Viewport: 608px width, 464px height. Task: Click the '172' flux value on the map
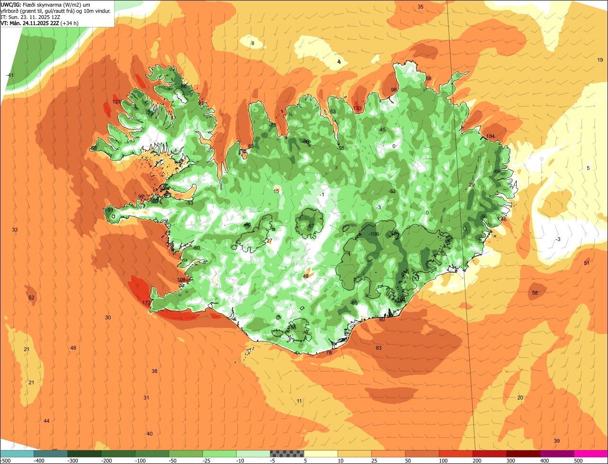146,303
